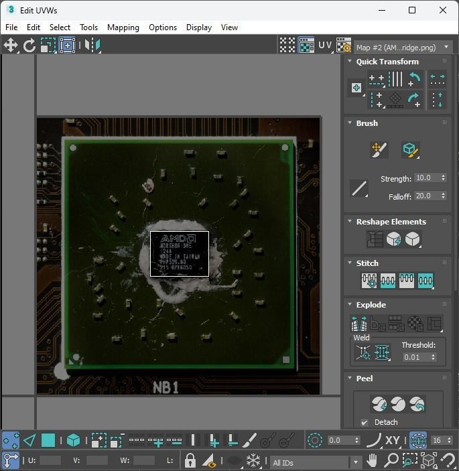
Task: Select the Relax brush icon
Action: 410,149
